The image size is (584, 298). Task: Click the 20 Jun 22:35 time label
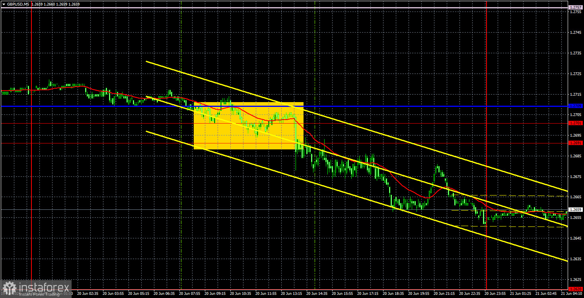(469, 294)
